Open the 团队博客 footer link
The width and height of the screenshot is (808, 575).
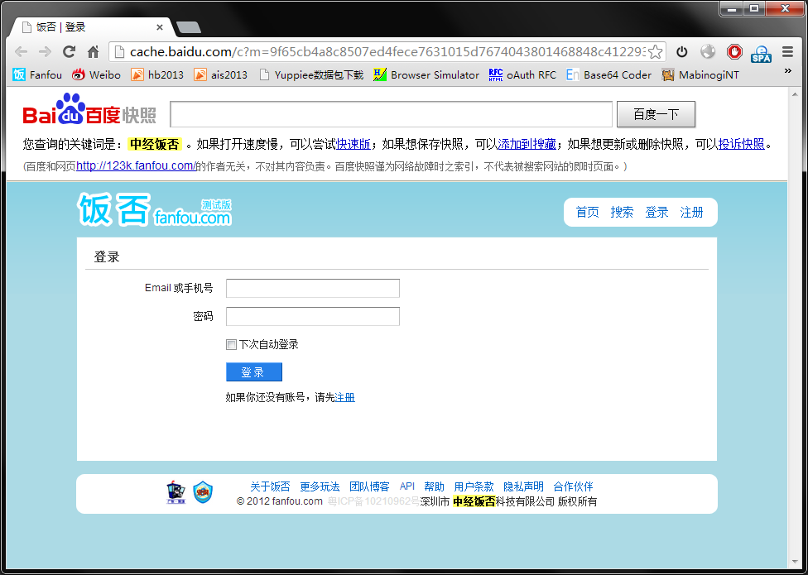369,486
